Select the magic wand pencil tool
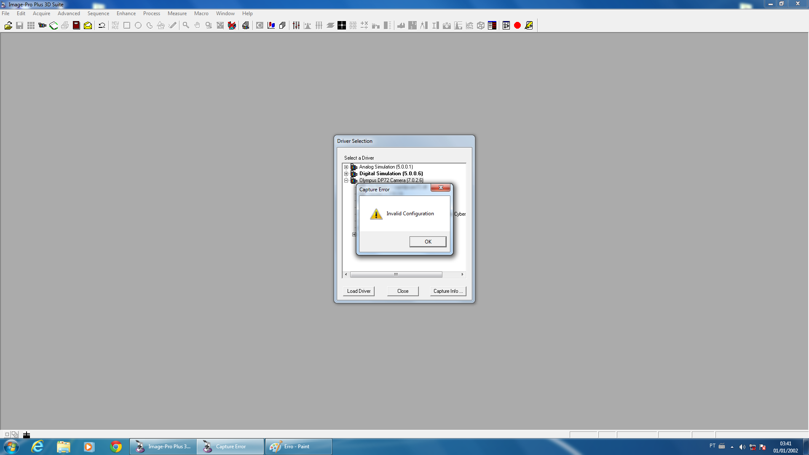Screen dimensions: 809x455 pos(172,26)
